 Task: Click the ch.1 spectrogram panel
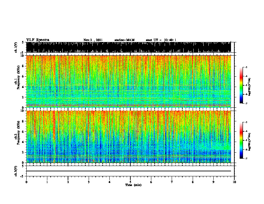(x=129, y=81)
